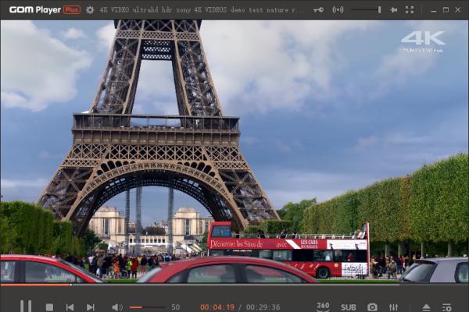Click the total duration 00:29:36
This screenshot has width=469, height=312.
tap(263, 307)
